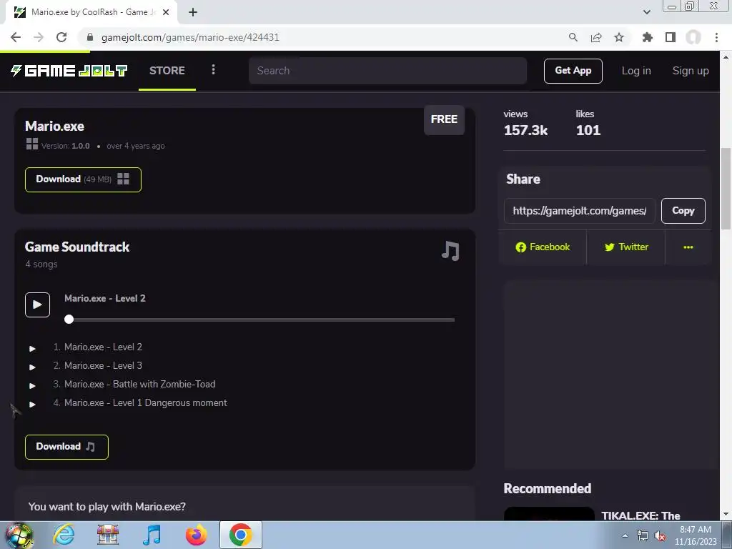Play track 3 Battle with Zombie-Toad

point(32,385)
